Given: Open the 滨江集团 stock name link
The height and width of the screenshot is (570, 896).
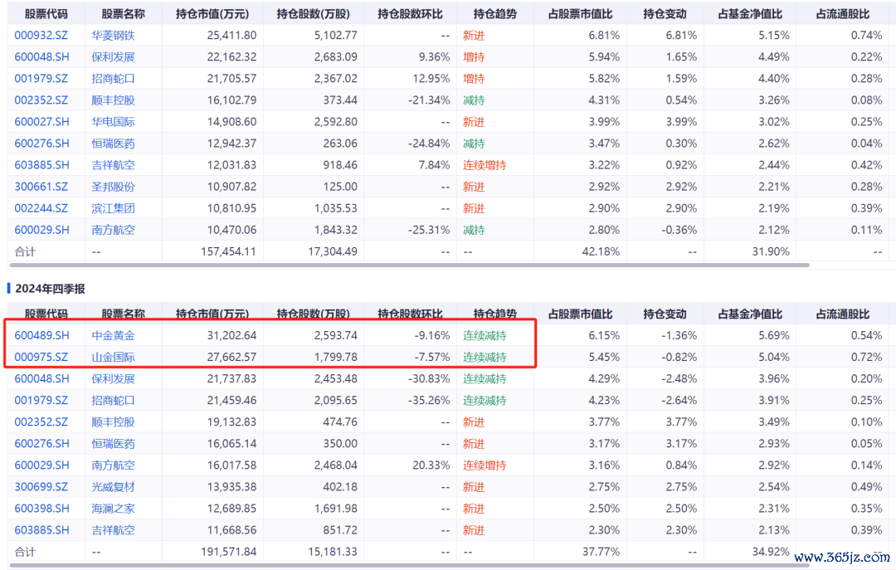Looking at the screenshot, I should tap(113, 209).
